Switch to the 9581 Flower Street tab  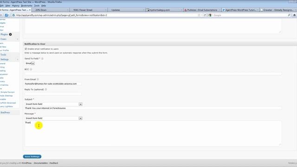89,10
